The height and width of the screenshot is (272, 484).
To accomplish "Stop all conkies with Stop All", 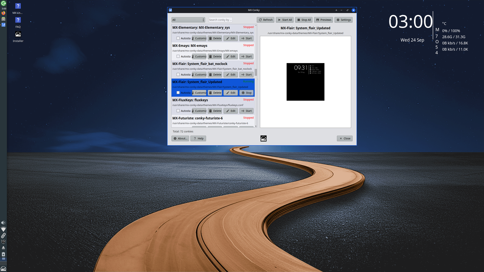I will click(x=304, y=20).
